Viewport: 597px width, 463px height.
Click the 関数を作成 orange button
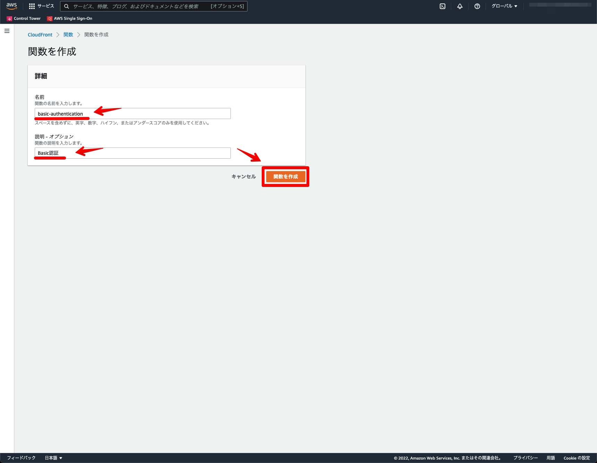(286, 177)
